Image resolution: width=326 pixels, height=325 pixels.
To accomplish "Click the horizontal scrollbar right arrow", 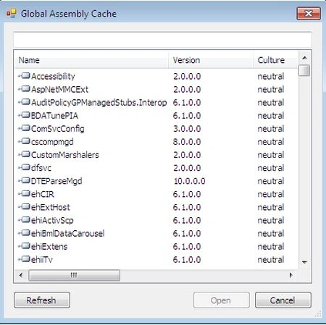I will [291, 275].
